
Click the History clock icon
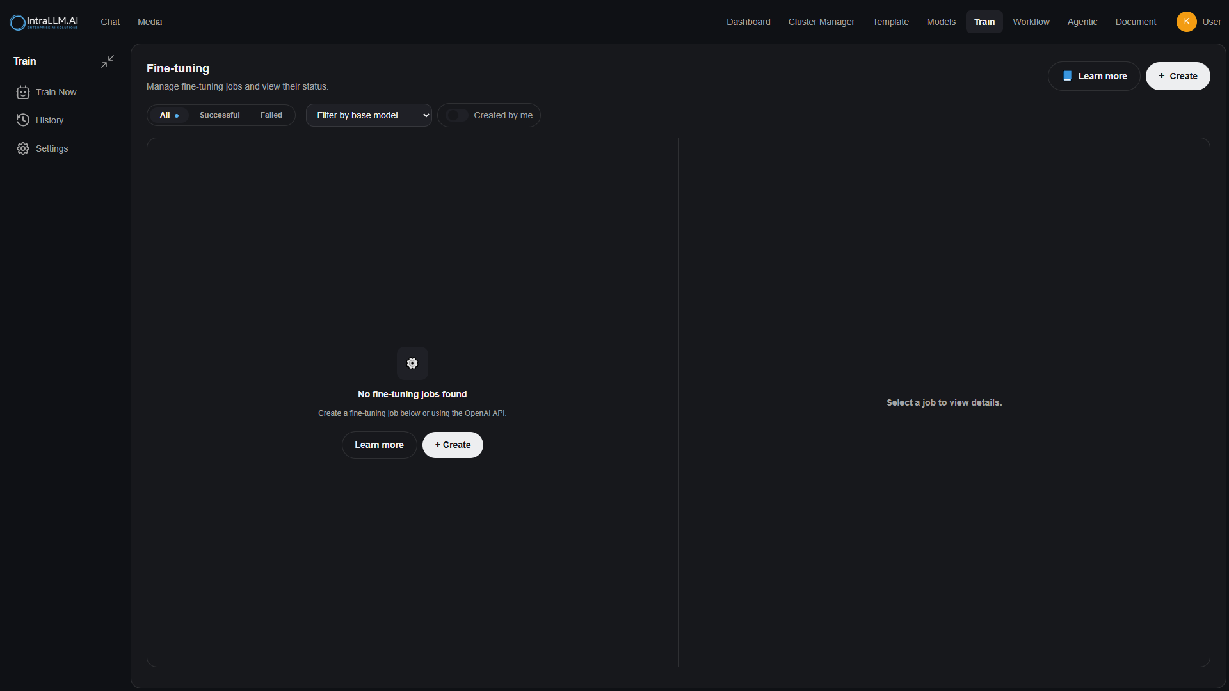click(23, 120)
